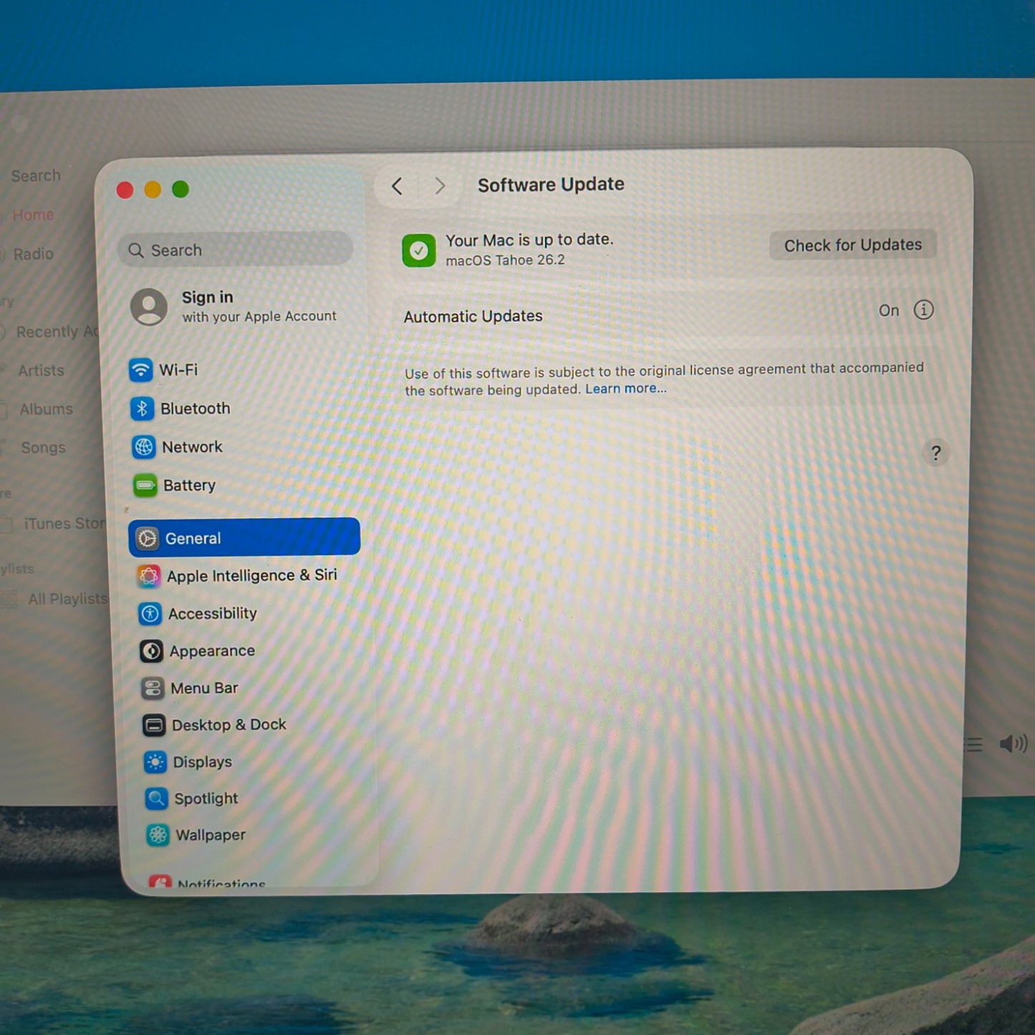Image resolution: width=1035 pixels, height=1035 pixels.
Task: Open Bluetooth settings pane
Action: pos(194,408)
